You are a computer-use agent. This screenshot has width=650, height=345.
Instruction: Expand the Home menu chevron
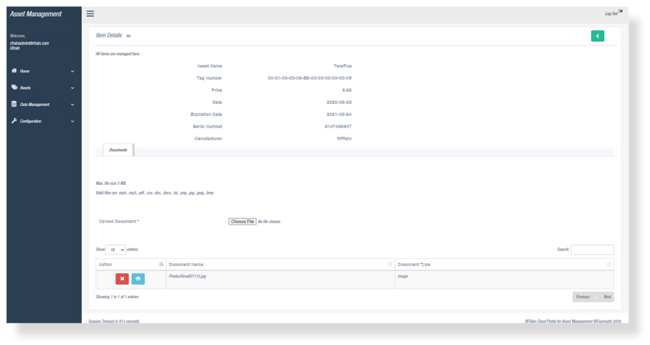(72, 72)
